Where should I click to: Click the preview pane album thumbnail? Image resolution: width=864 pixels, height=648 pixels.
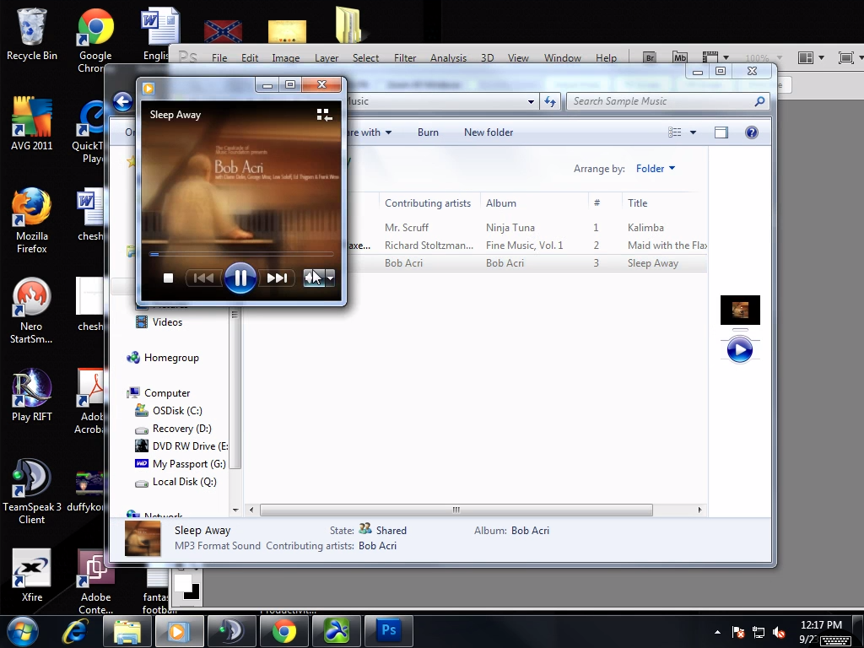coord(740,310)
